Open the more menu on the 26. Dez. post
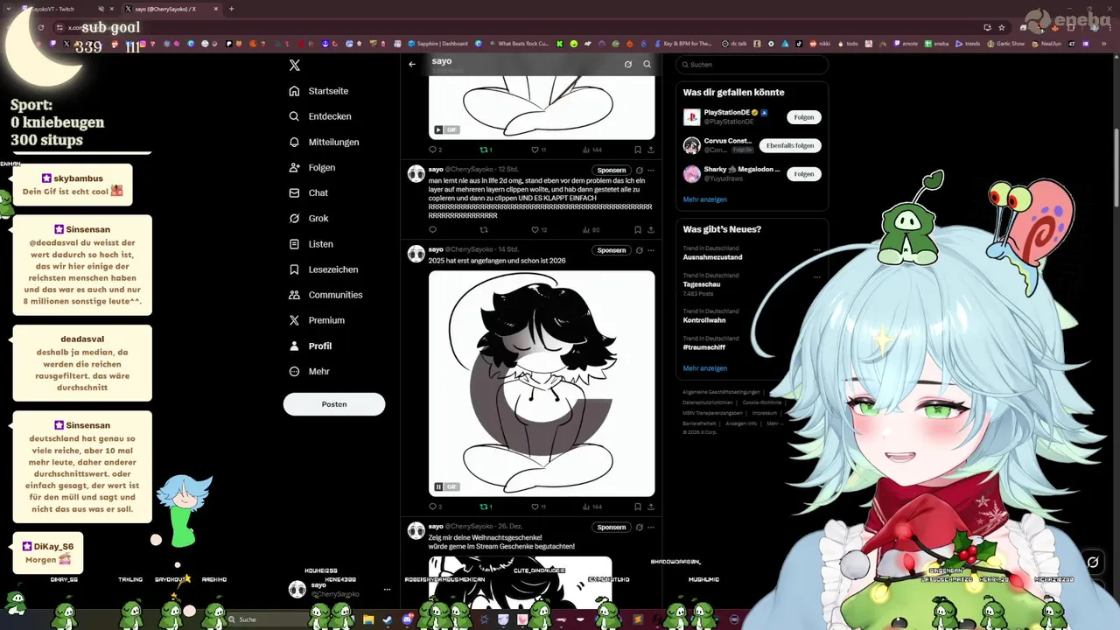Image resolution: width=1120 pixels, height=630 pixels. pyautogui.click(x=651, y=528)
